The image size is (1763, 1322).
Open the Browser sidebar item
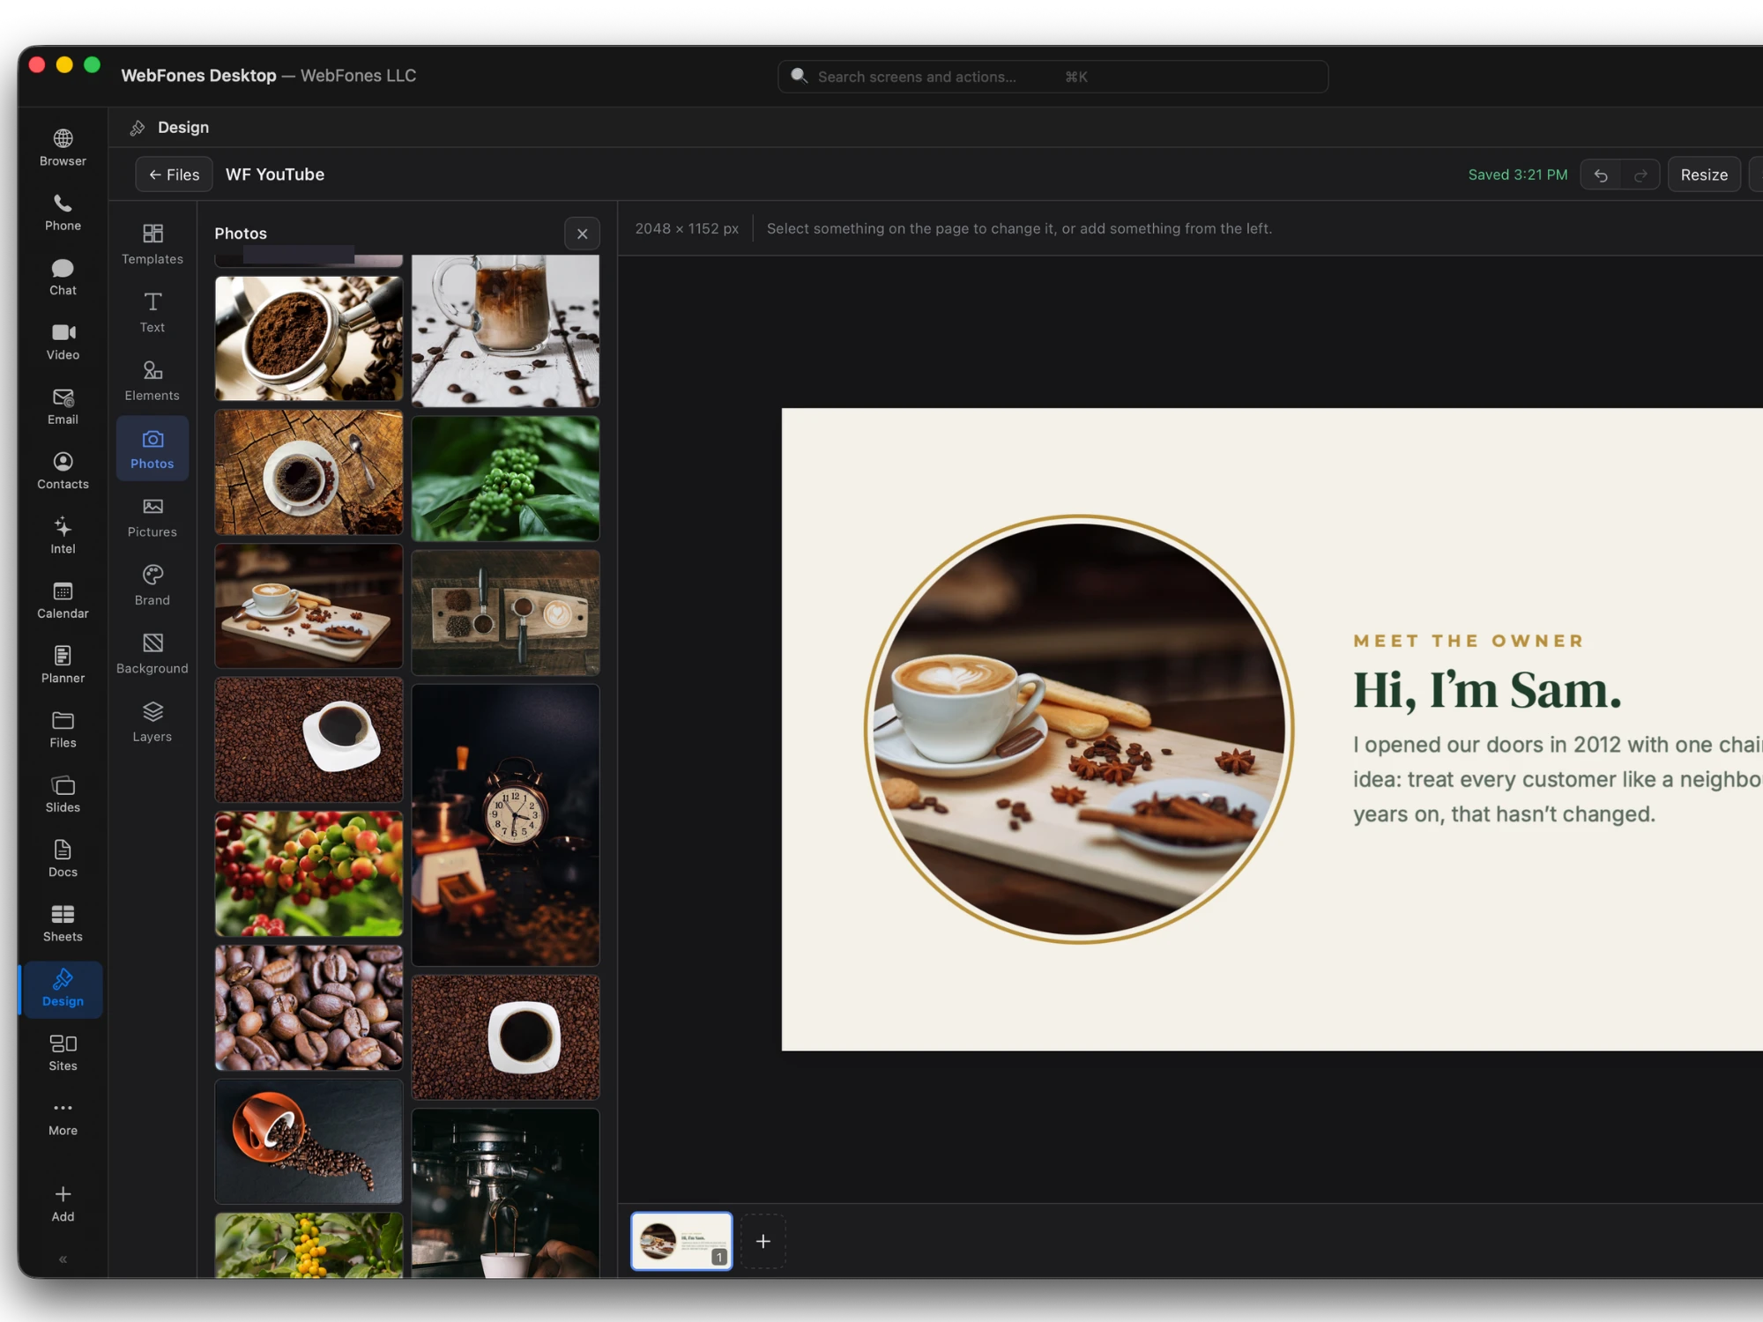pyautogui.click(x=63, y=148)
